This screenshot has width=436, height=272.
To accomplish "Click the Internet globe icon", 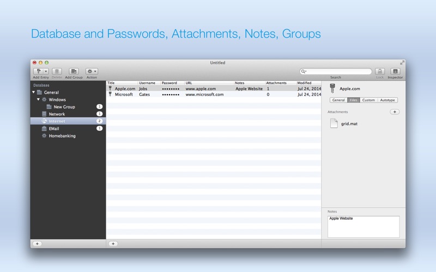I will [44, 121].
